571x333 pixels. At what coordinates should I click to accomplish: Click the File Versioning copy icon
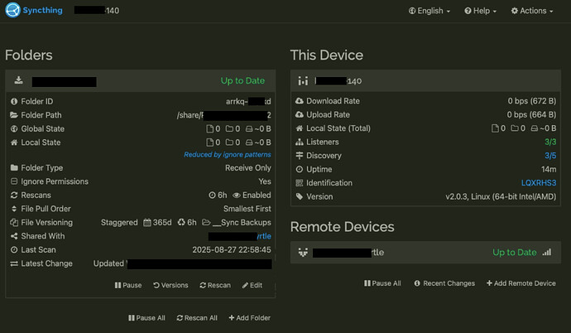click(x=14, y=222)
